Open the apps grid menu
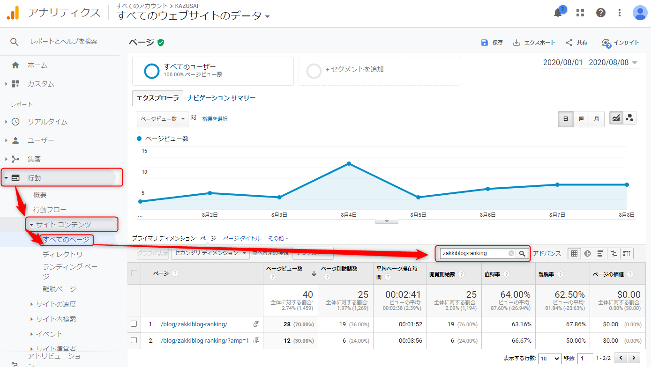 tap(580, 13)
